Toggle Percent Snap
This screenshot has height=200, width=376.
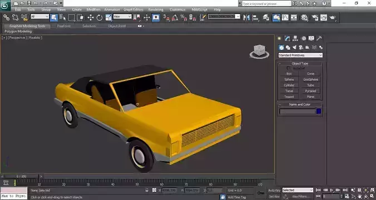coord(184,17)
